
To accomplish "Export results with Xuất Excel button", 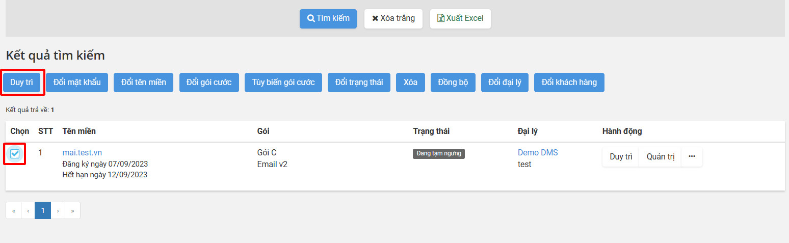I will coord(460,18).
